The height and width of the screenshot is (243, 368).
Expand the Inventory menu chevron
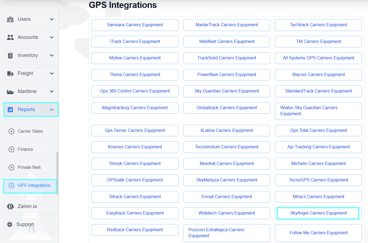coord(52,55)
